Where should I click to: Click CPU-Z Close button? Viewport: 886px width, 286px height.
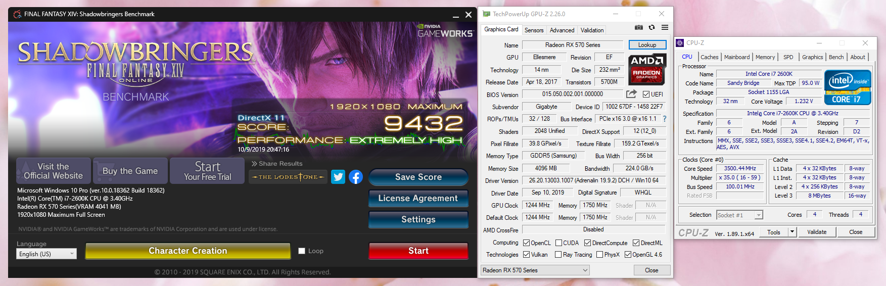coord(856,232)
